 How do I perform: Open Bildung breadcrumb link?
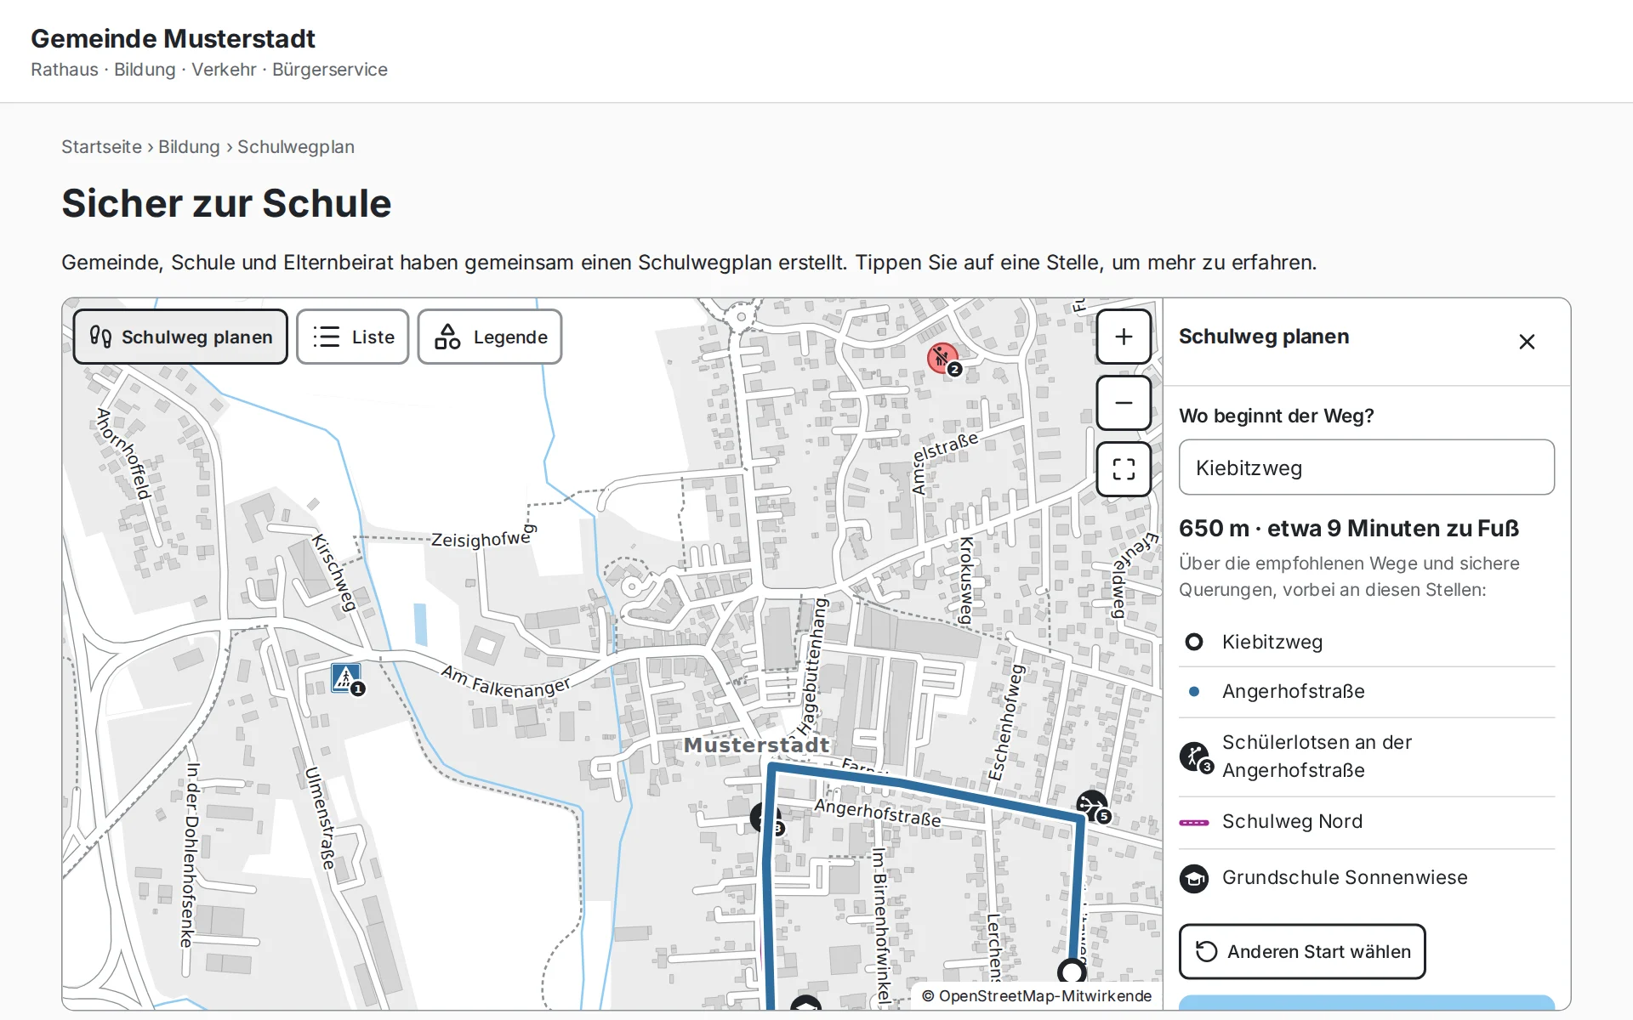189,147
